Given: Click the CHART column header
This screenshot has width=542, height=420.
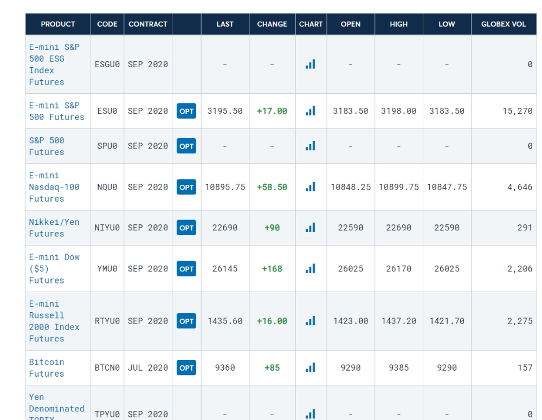Looking at the screenshot, I should coord(311,24).
